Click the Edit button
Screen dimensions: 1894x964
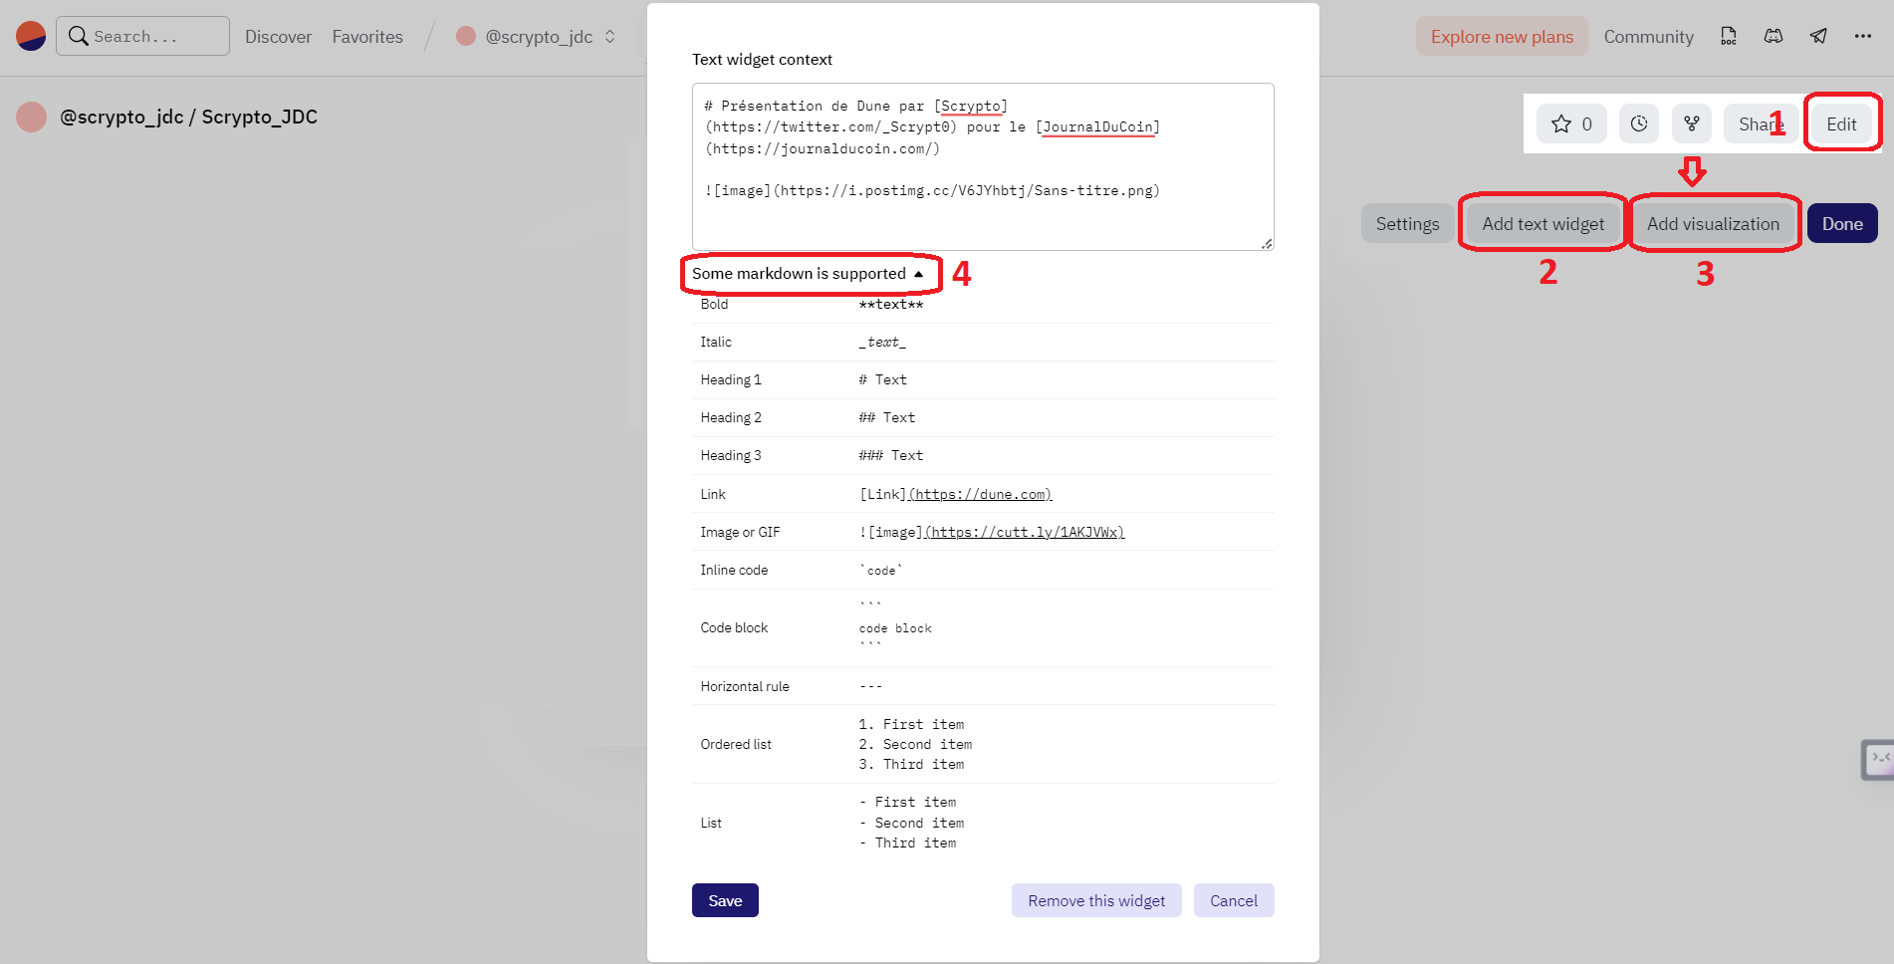point(1841,123)
